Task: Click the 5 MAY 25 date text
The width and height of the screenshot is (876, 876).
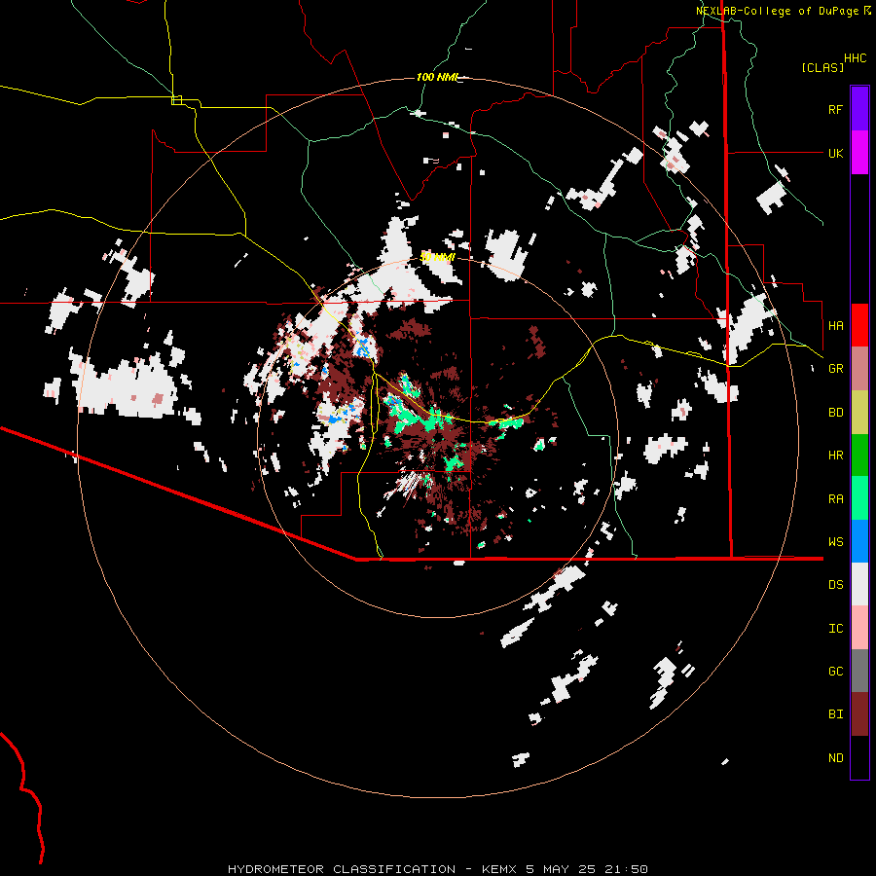Action: [561, 869]
